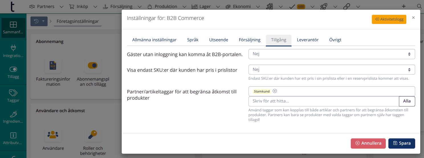Save settings with the Spara button
Viewport: 424px width, 158px height.
pyautogui.click(x=402, y=143)
